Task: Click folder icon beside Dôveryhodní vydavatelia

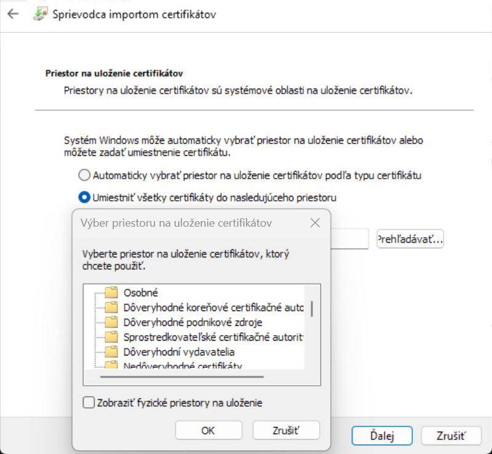Action: pos(111,352)
